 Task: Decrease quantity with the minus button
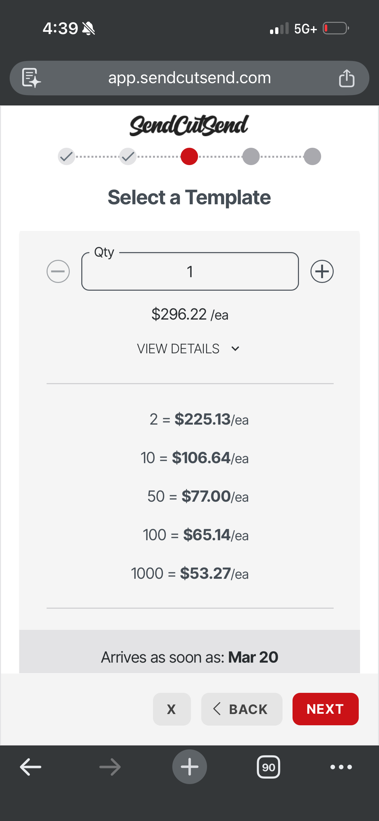(x=58, y=271)
